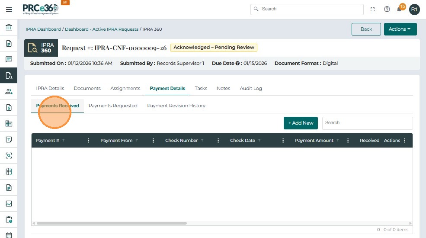Open Check Number column options menu
Screen dimensions: 426x238
pos(218,141)
